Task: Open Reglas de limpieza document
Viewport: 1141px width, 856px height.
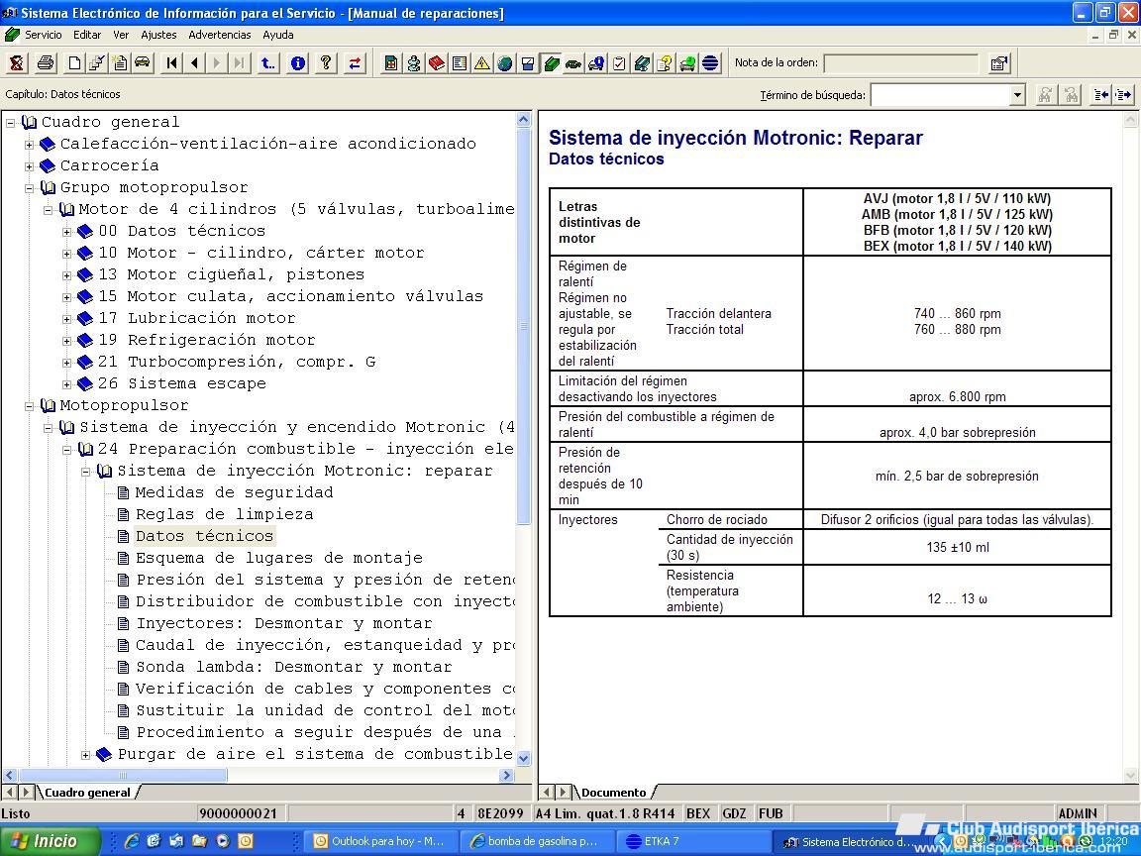Action: coord(224,514)
